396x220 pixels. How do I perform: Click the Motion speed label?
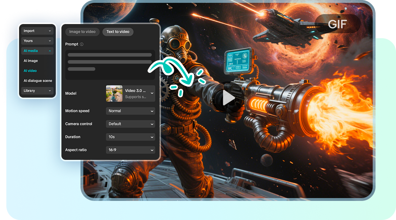pyautogui.click(x=77, y=111)
